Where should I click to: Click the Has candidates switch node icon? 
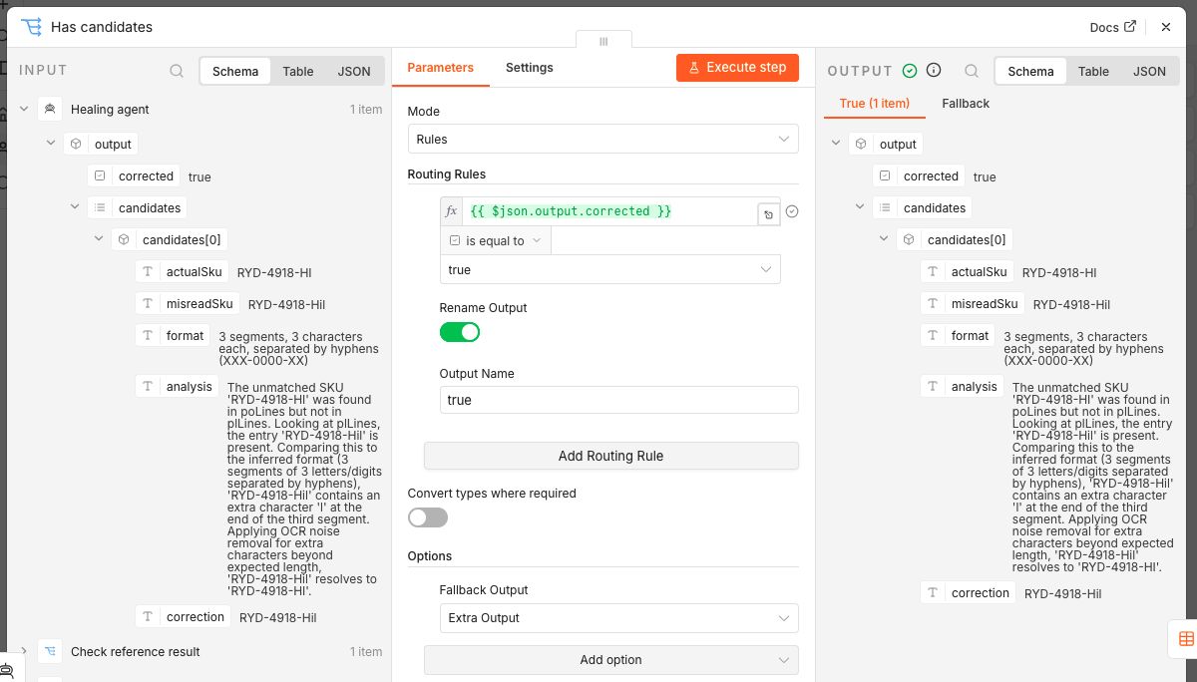click(31, 27)
